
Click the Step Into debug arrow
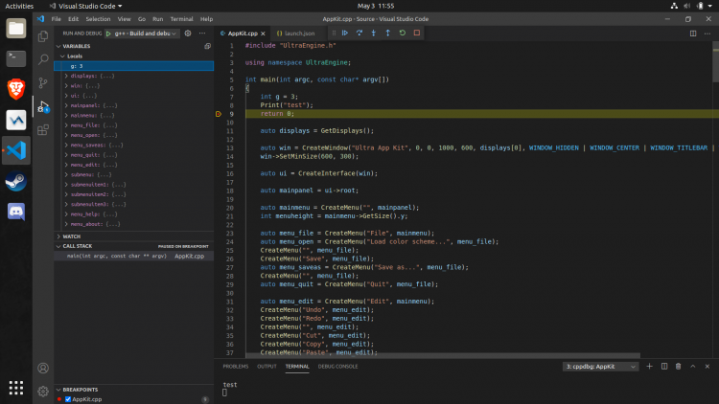click(x=373, y=33)
